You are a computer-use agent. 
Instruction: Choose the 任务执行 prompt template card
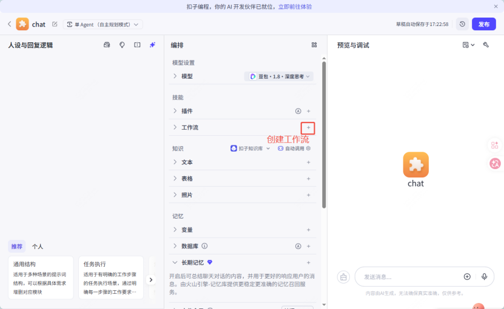(x=111, y=277)
